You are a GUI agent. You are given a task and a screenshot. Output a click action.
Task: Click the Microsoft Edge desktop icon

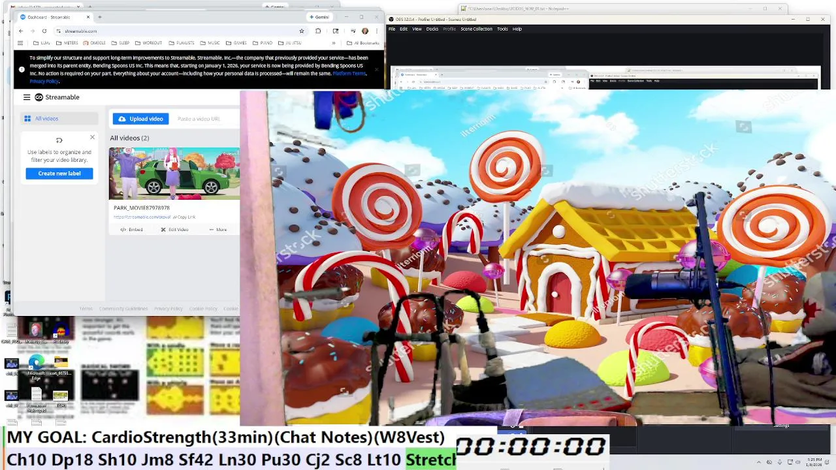tap(37, 368)
